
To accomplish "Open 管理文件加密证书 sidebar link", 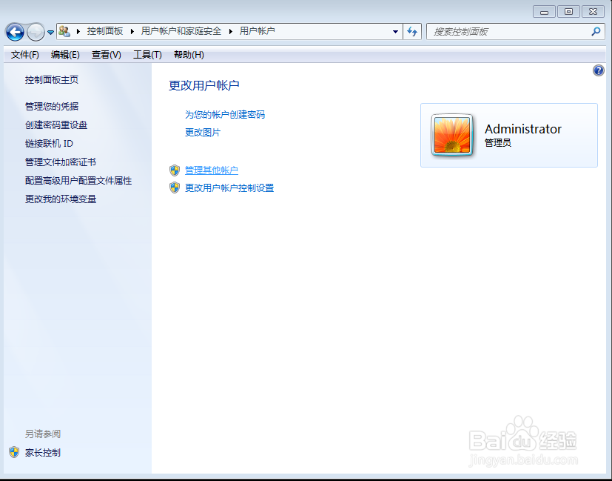I will [60, 162].
